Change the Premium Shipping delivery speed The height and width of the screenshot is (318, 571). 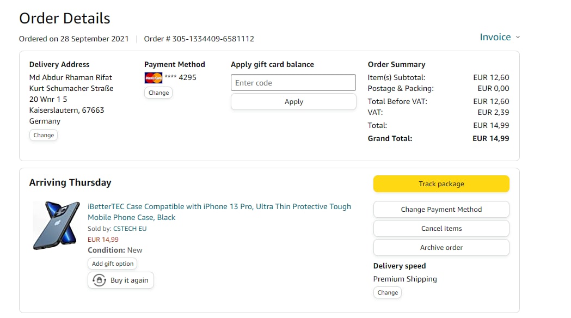pos(388,293)
